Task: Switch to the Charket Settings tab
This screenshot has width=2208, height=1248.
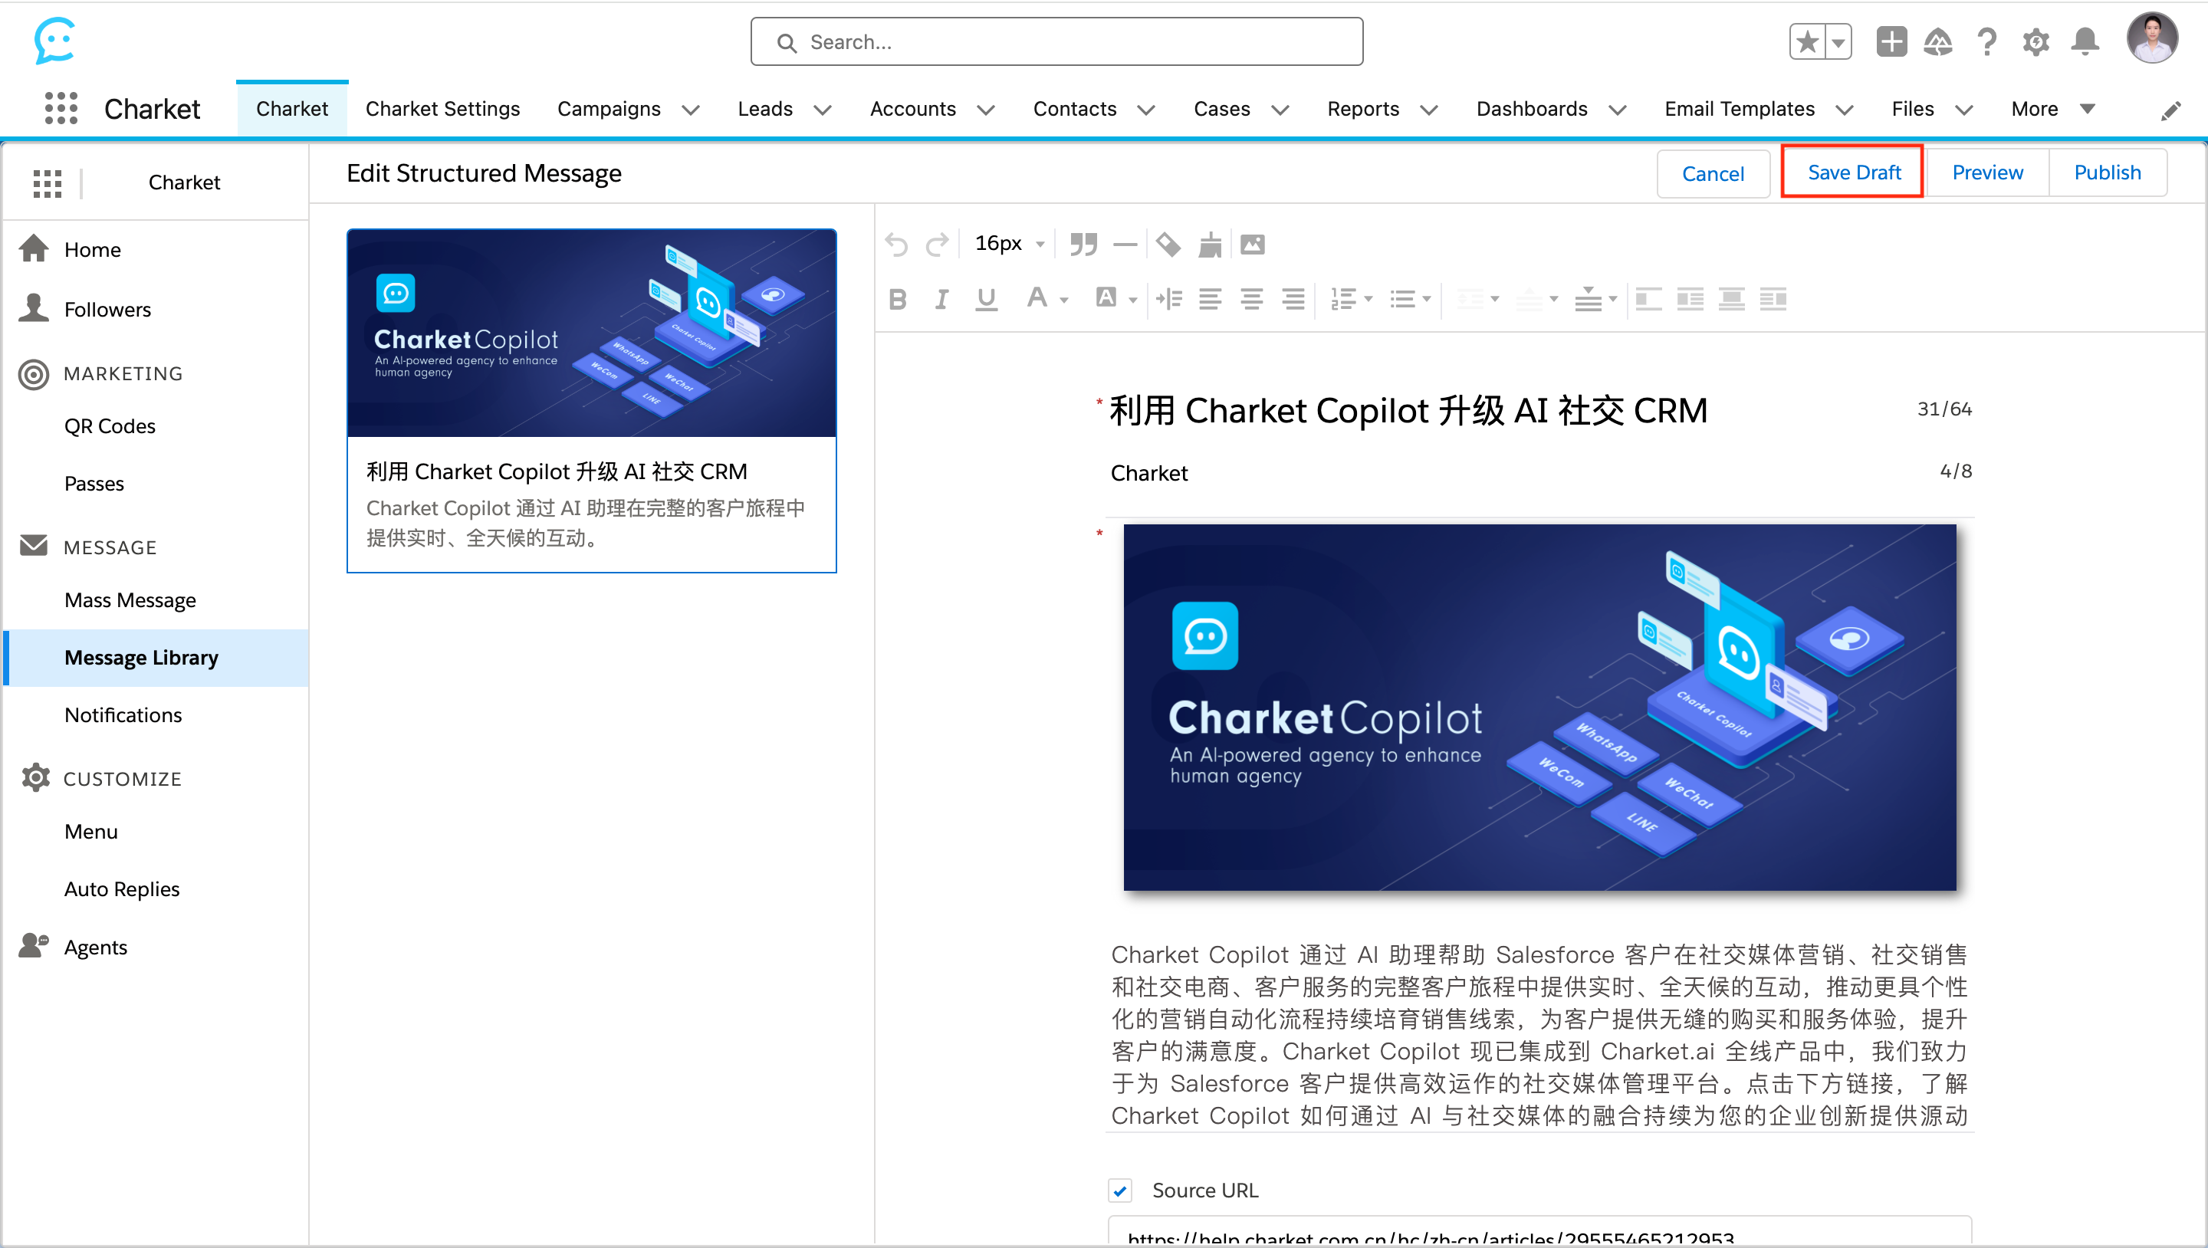Action: click(442, 109)
